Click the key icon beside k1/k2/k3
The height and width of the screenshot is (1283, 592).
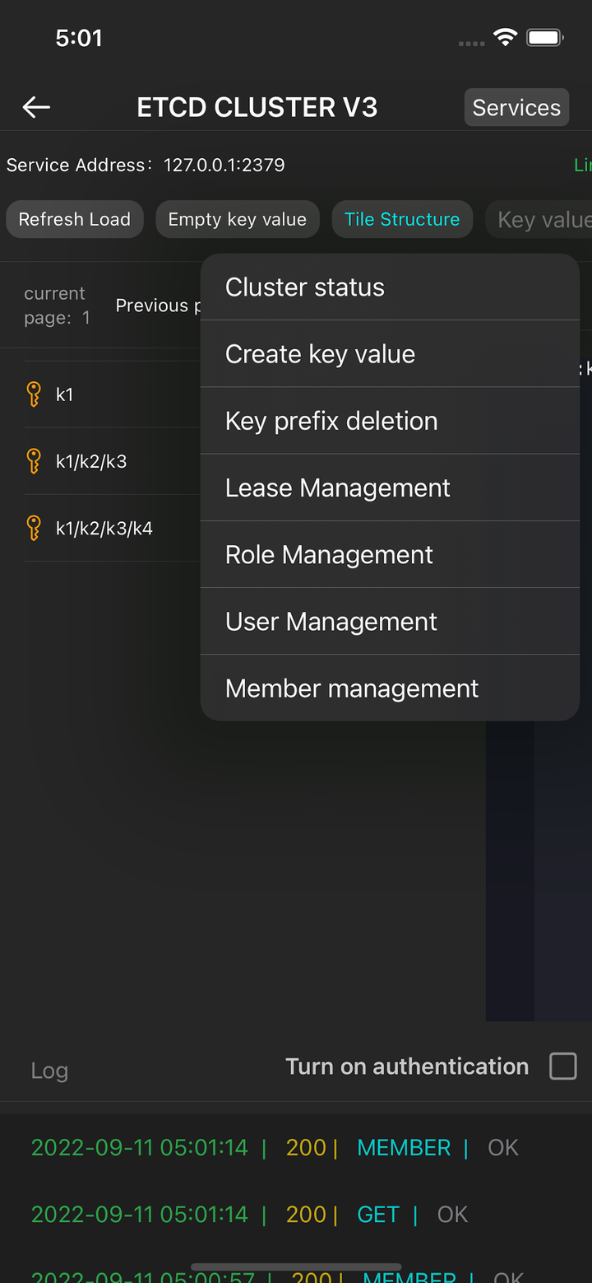click(34, 461)
